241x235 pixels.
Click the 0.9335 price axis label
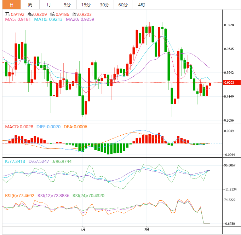point(229,49)
